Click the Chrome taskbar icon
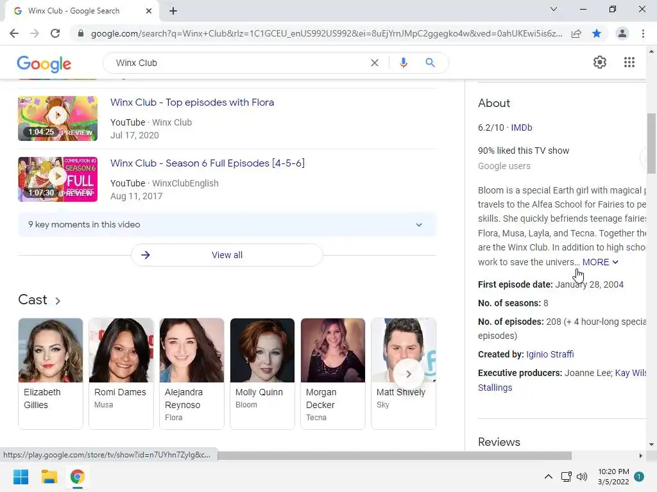Screen dimensions: 657x492 click(77, 477)
